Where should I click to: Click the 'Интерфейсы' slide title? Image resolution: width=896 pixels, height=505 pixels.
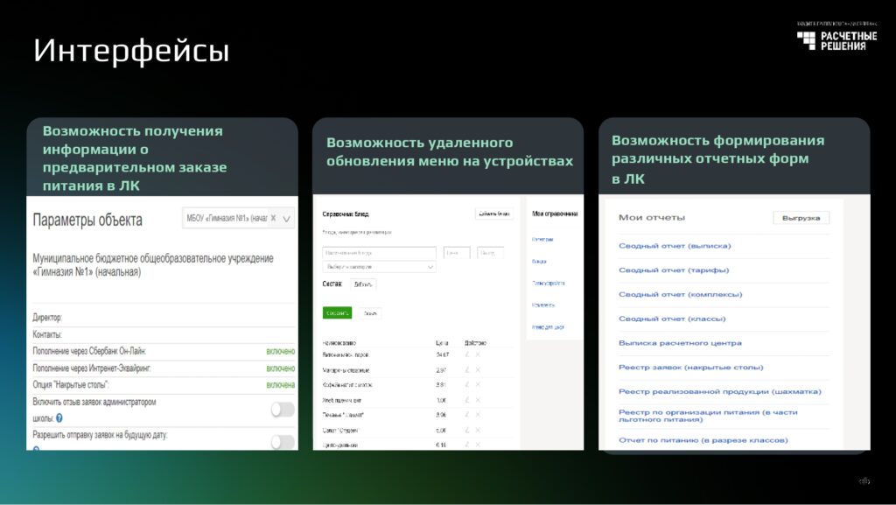(131, 50)
